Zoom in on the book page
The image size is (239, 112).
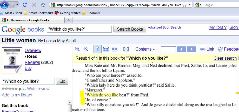pyautogui.click(x=86, y=49)
